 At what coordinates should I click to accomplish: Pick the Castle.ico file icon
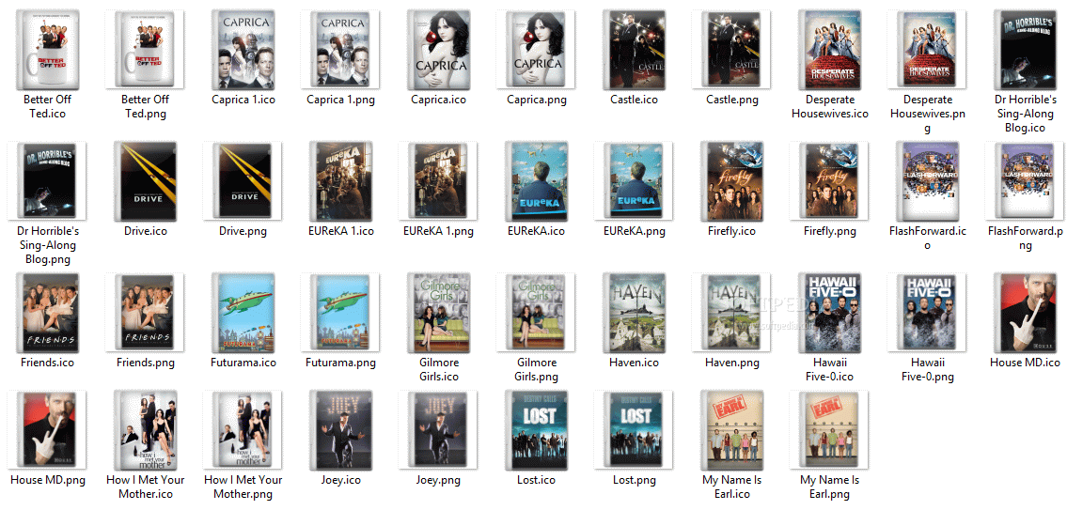[x=635, y=49]
